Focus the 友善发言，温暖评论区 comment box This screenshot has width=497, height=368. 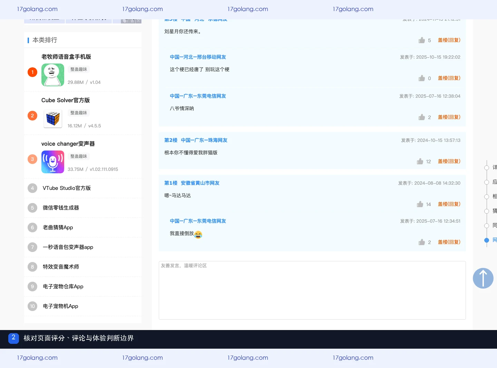pos(312,290)
